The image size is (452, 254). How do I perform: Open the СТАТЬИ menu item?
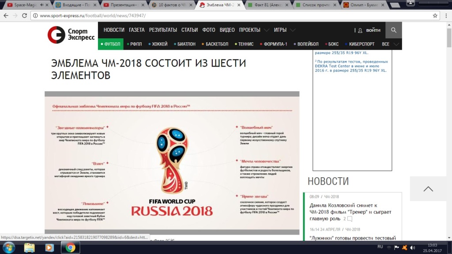point(189,30)
